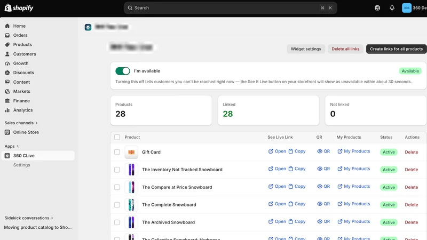427x240 pixels.
Task: Show QR for The Archived Snowboard
Action: [323, 221]
